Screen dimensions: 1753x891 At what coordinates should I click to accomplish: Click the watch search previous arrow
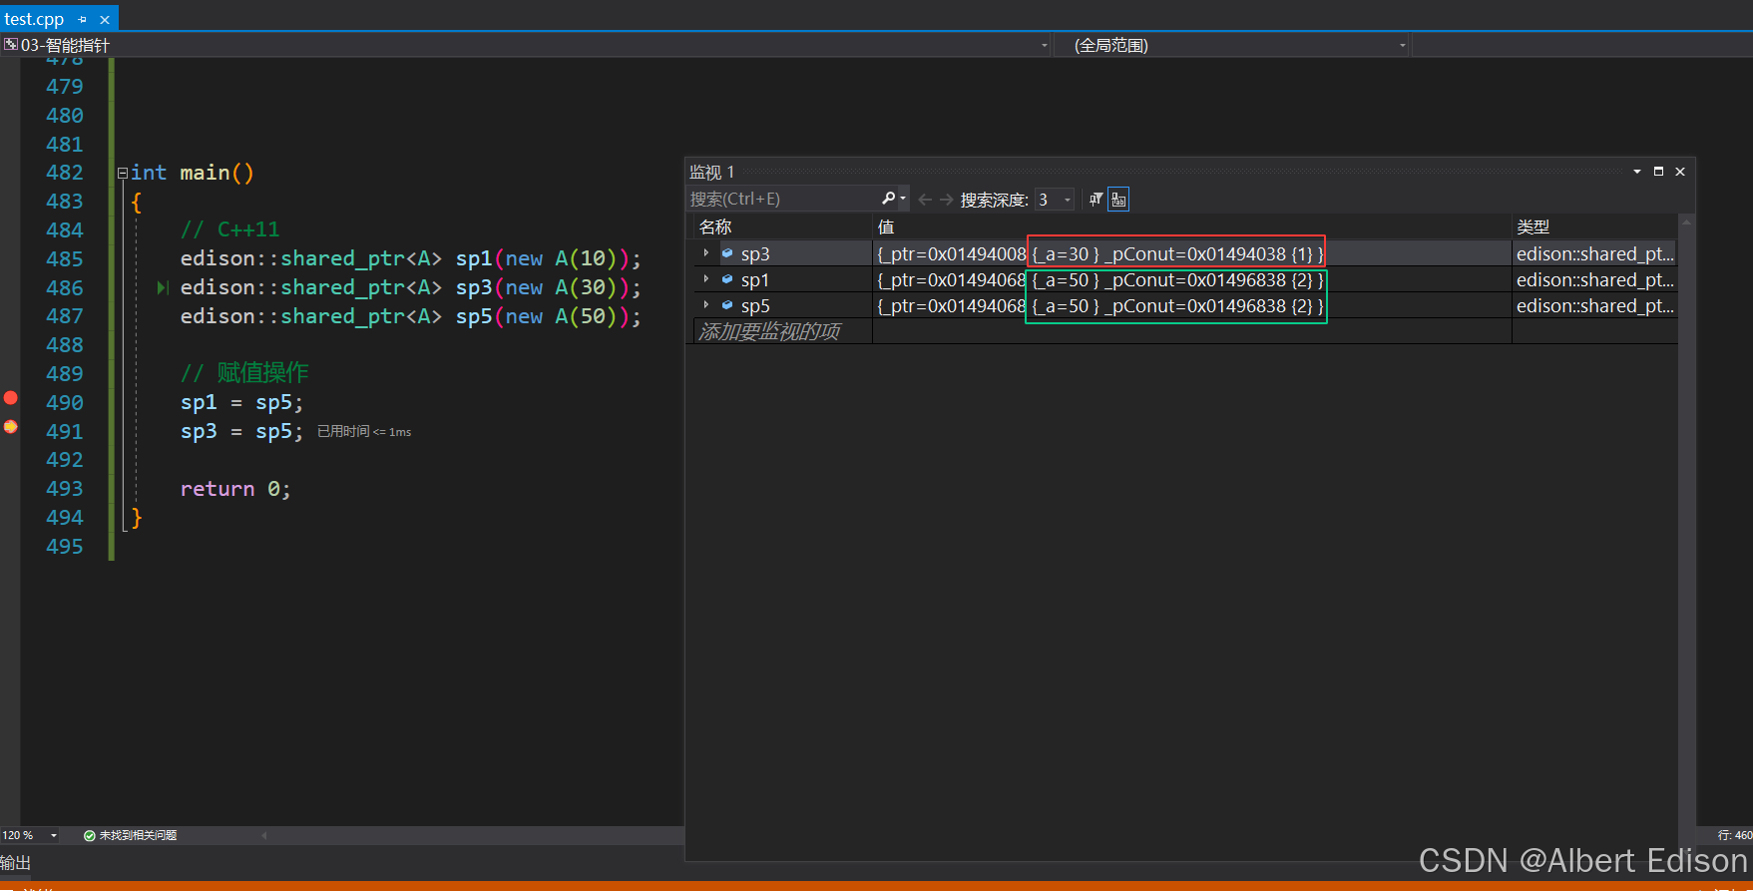[x=925, y=200]
